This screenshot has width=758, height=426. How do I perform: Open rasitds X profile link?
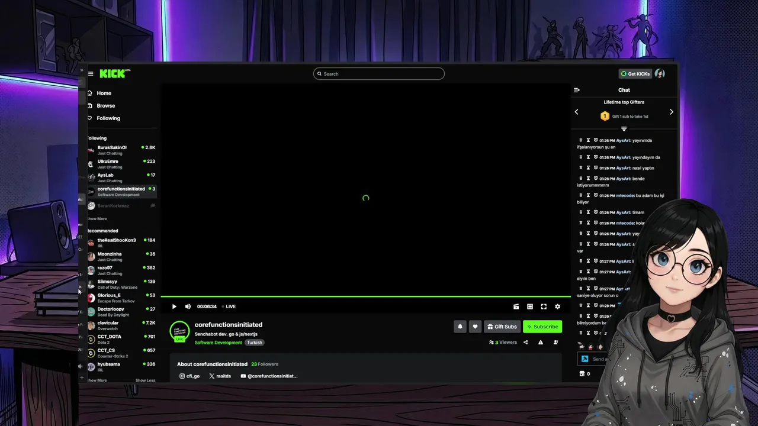pyautogui.click(x=220, y=376)
